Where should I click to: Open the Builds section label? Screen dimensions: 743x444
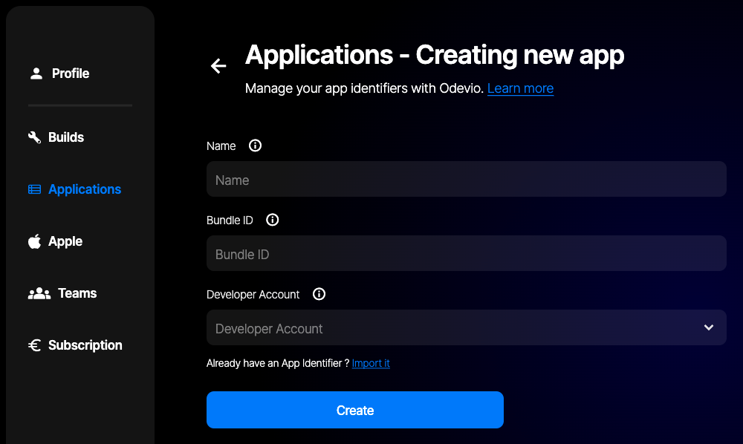click(66, 137)
